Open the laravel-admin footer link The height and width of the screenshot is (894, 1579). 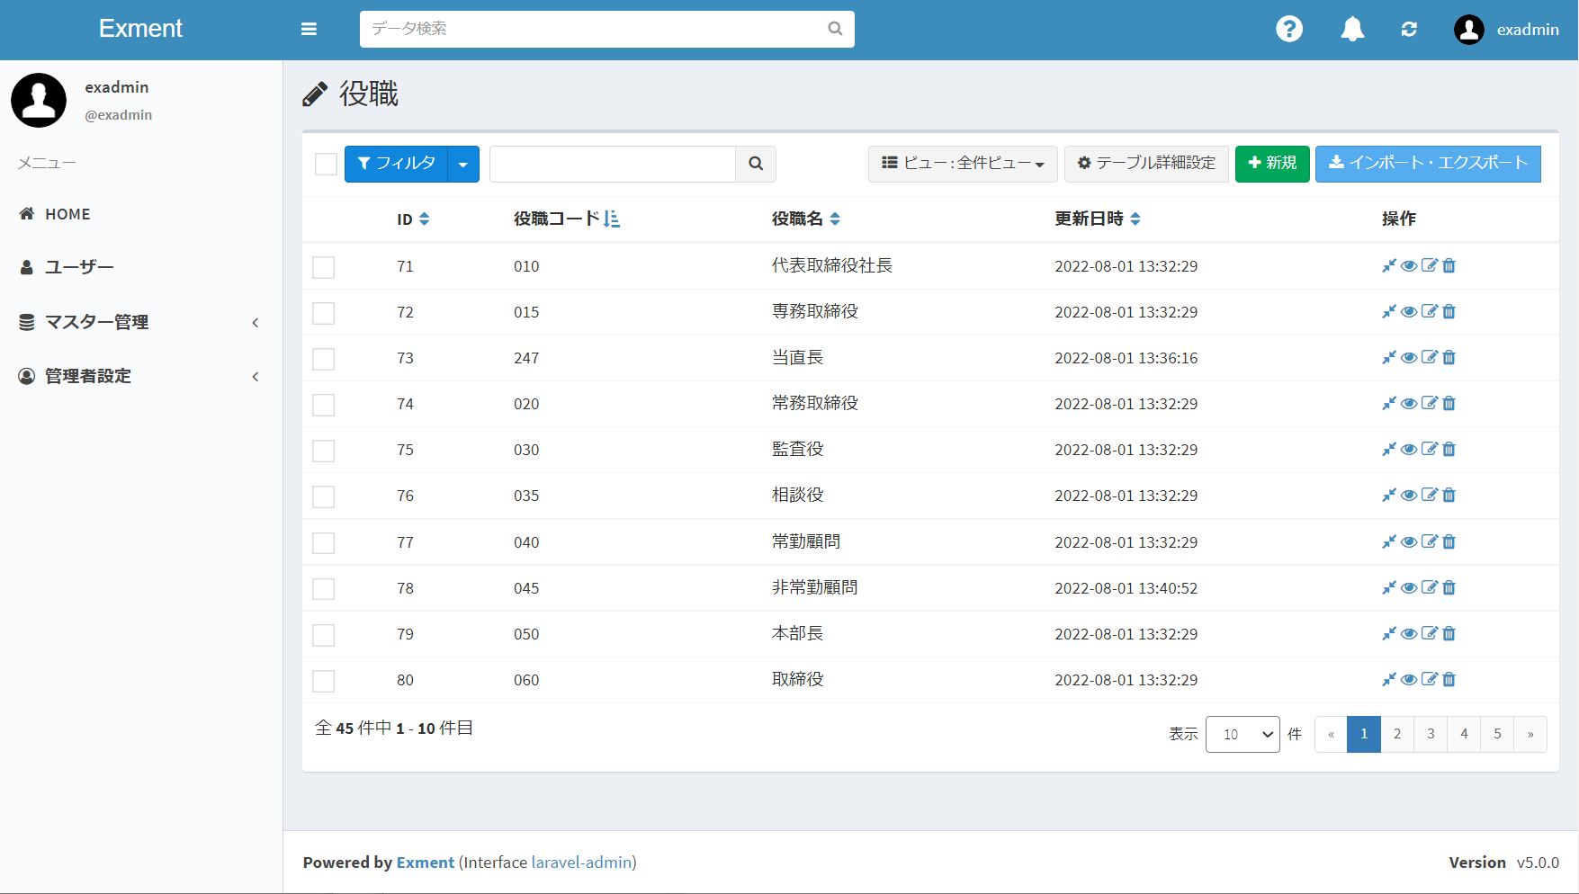click(x=581, y=862)
